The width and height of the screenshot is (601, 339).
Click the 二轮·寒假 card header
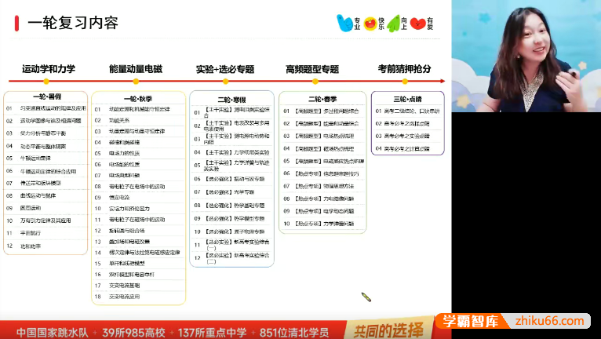(x=231, y=100)
